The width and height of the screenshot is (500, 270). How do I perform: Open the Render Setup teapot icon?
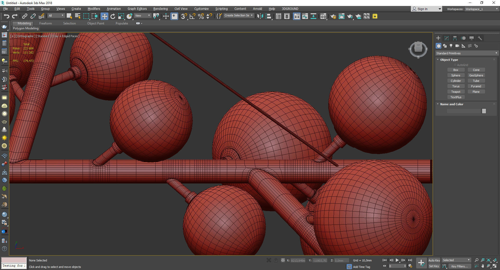coord(333,16)
